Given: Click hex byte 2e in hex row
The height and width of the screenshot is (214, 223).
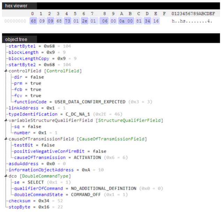Looking at the screenshot, I should (x=84, y=21).
